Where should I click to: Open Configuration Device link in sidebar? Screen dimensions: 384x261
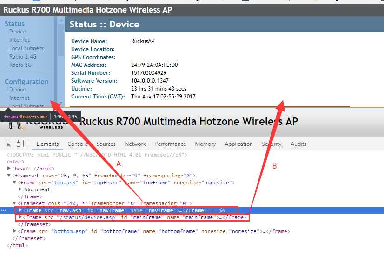point(17,90)
